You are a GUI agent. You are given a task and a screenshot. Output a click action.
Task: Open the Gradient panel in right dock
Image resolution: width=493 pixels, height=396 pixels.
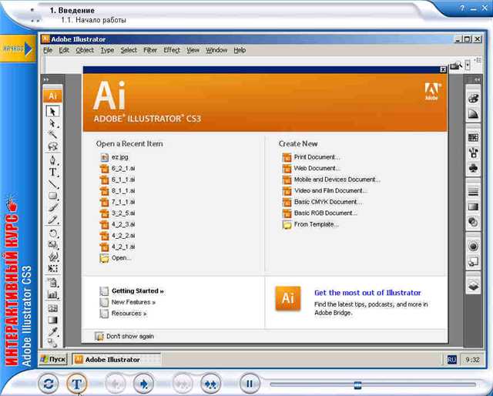(x=473, y=206)
